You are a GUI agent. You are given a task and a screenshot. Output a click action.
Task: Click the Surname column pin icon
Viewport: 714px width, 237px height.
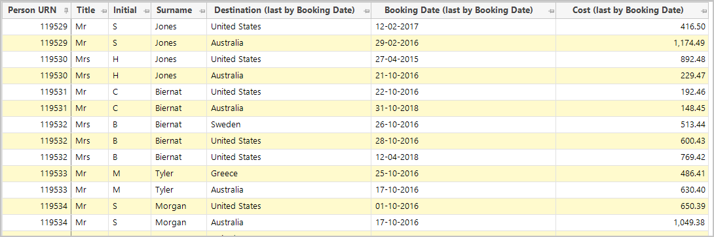tap(202, 10)
